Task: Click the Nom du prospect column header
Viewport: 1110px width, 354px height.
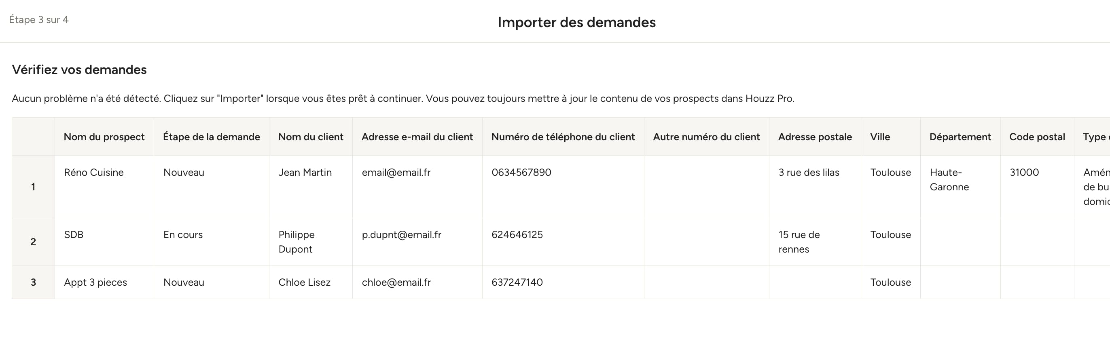Action: pyautogui.click(x=104, y=137)
